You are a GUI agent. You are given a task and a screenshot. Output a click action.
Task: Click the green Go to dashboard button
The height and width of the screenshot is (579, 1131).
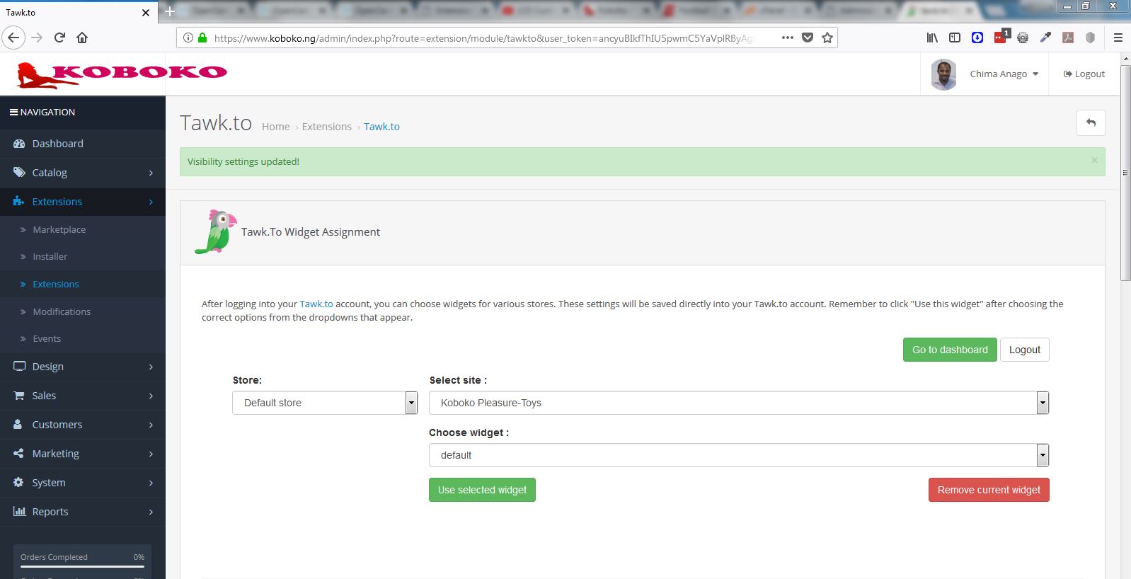pyautogui.click(x=950, y=350)
